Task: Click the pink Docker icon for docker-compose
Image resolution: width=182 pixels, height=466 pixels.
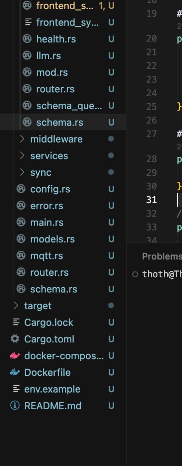Action: 15,356
